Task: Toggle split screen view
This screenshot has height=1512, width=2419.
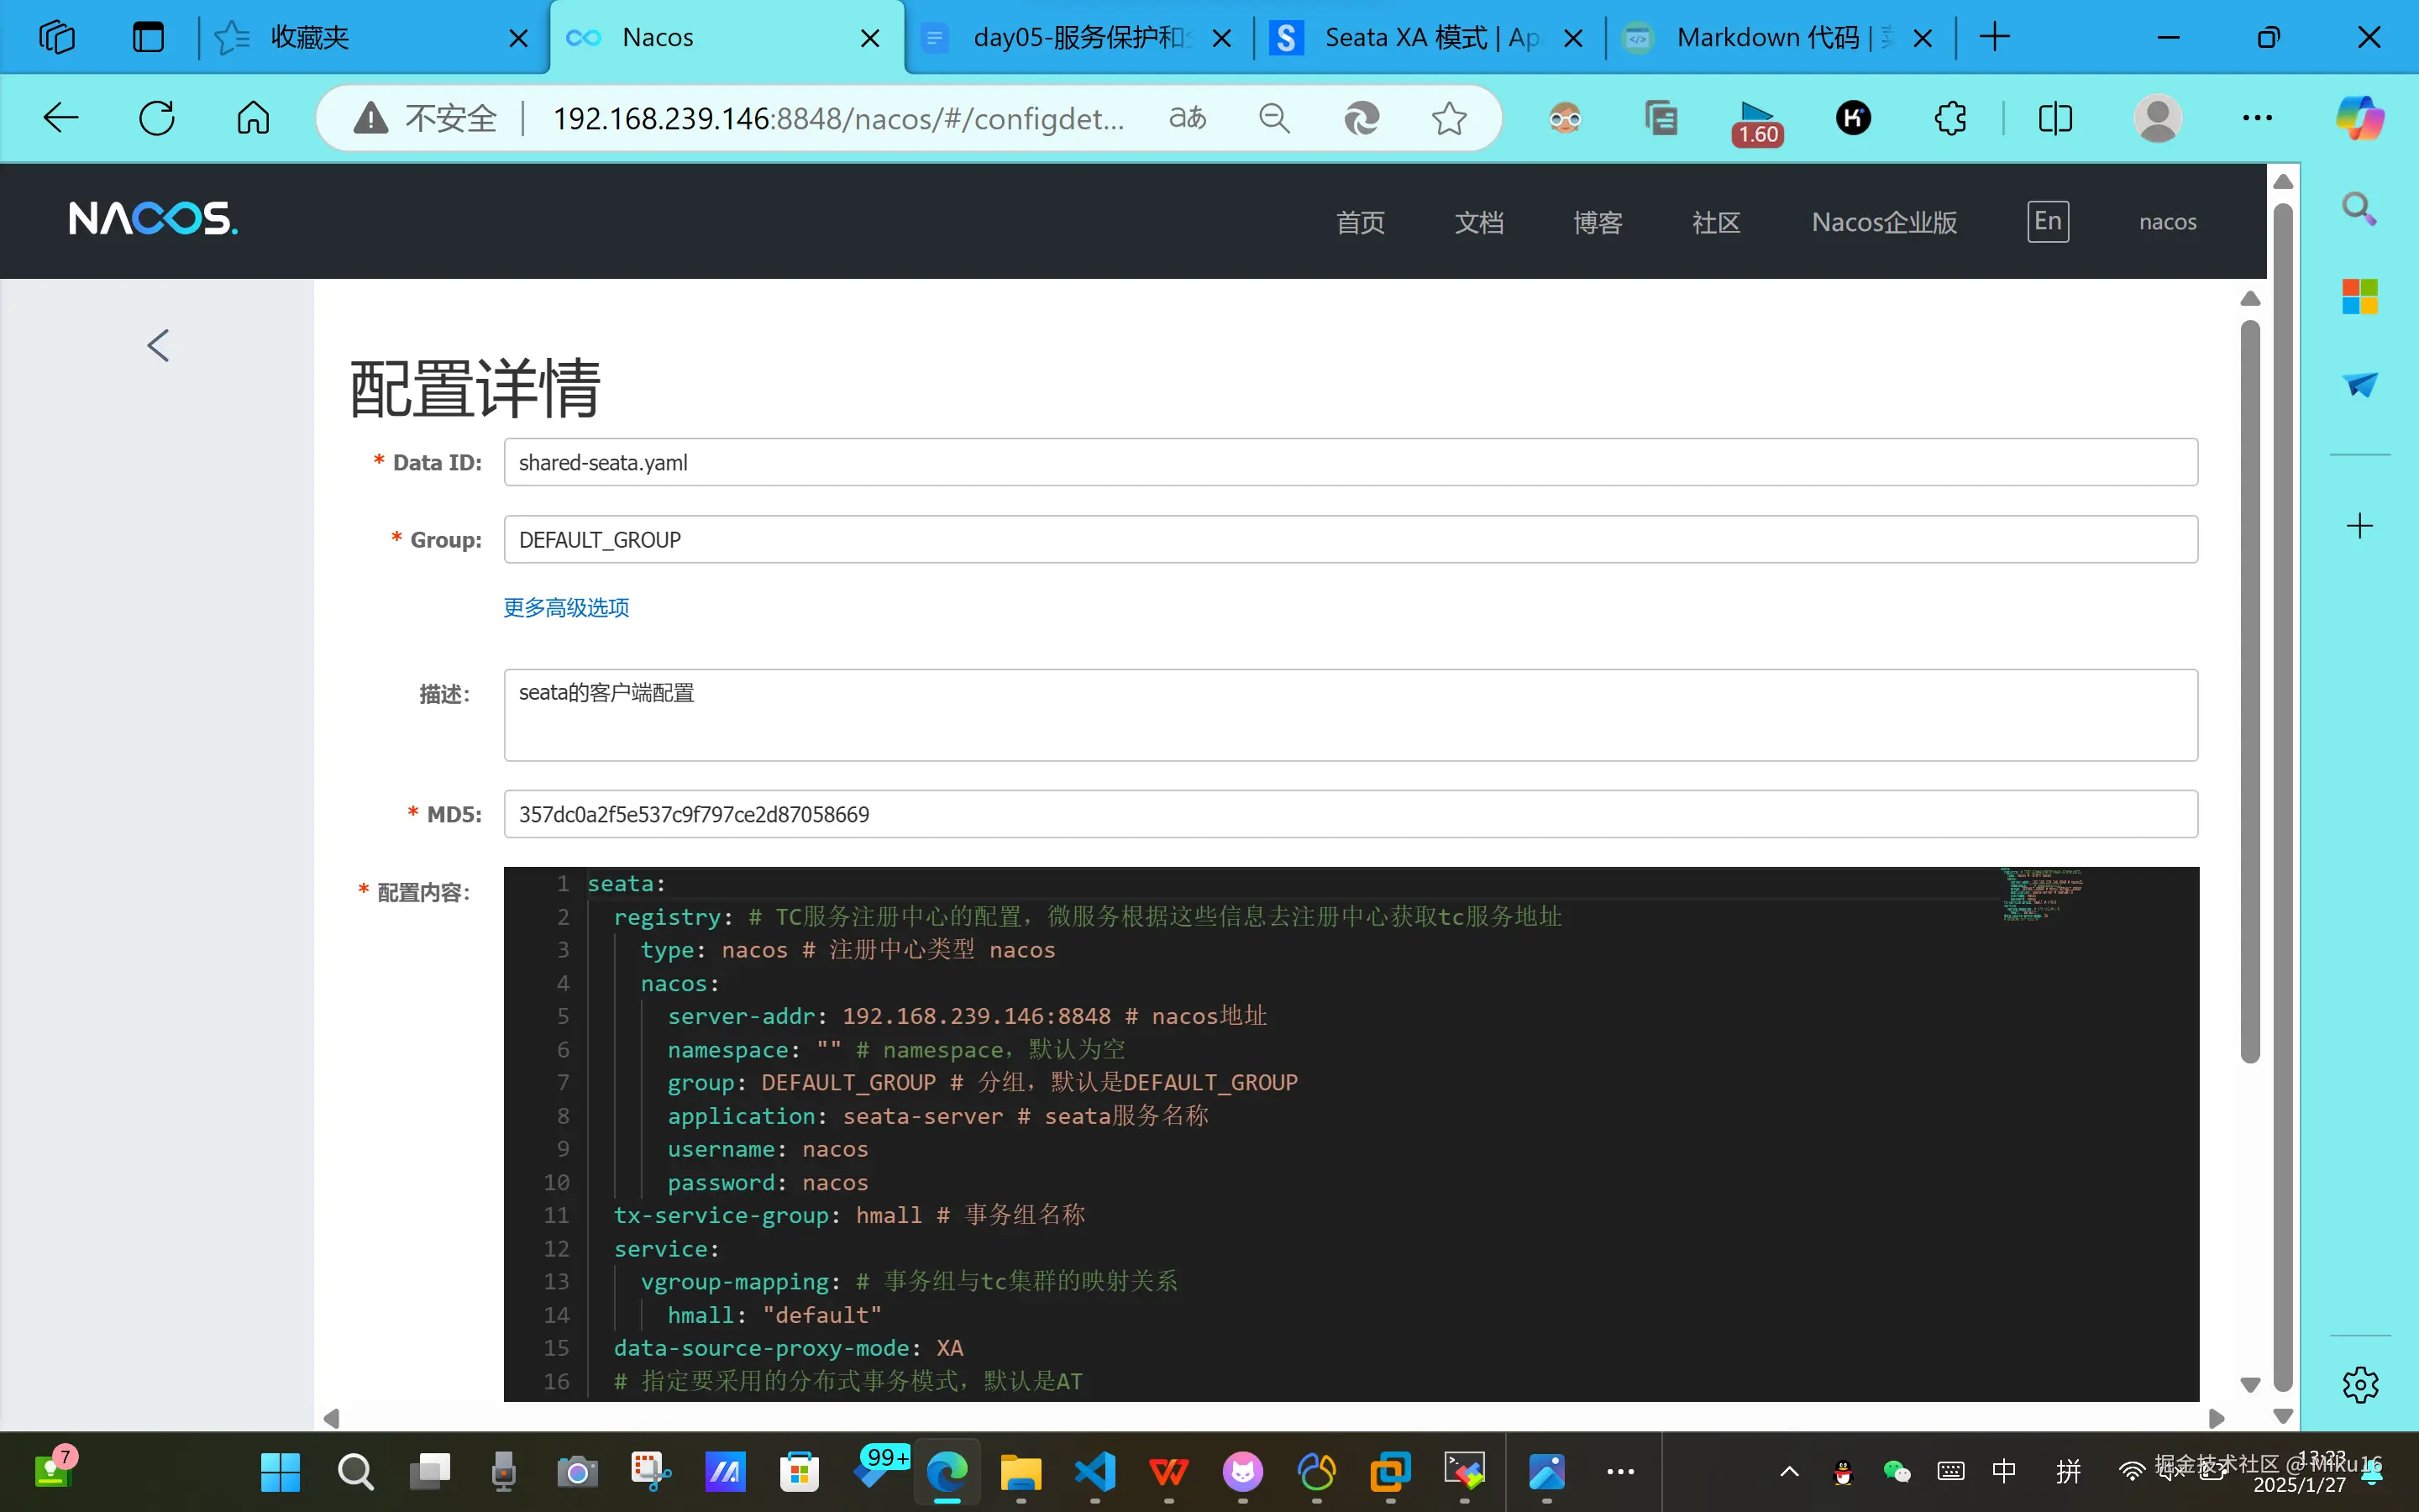Action: 2055,118
